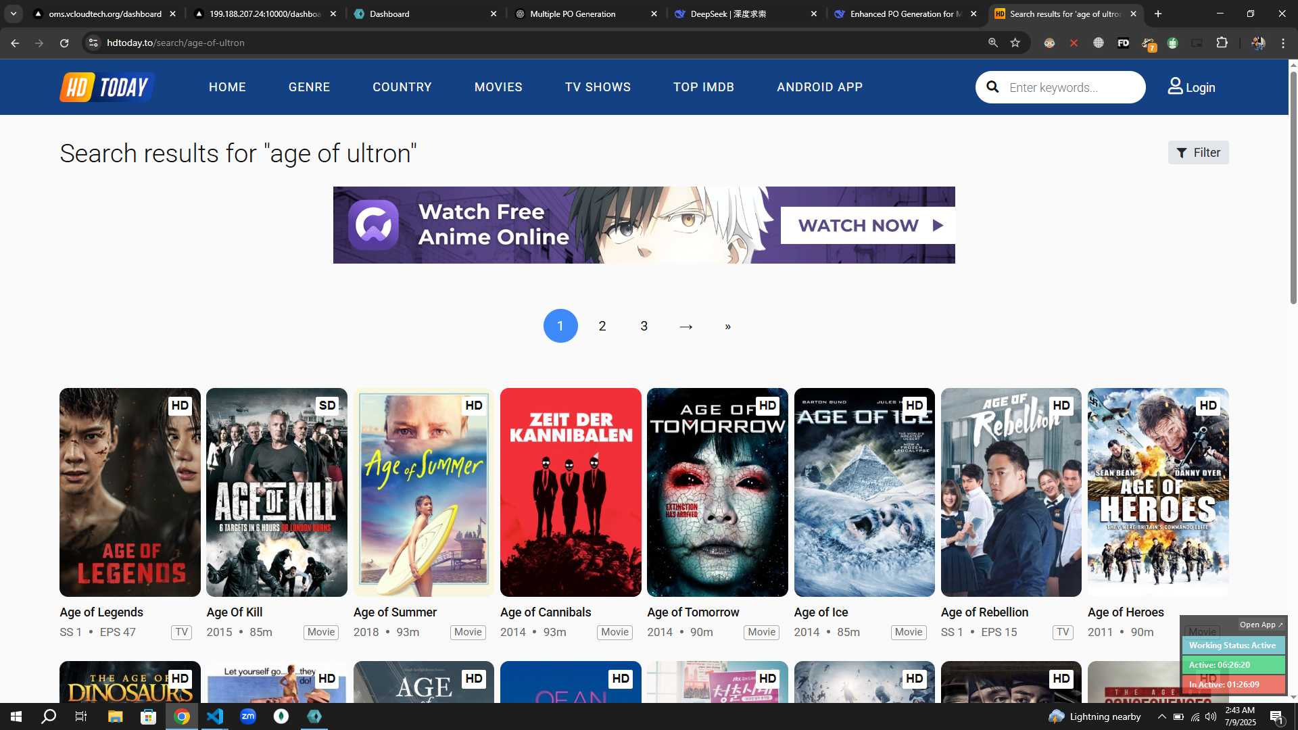
Task: Click the FD extension icon
Action: [x=1123, y=43]
